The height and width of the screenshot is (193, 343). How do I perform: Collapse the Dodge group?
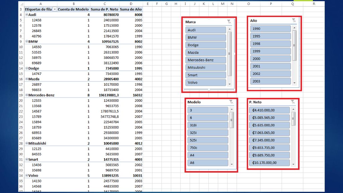(x=27, y=68)
